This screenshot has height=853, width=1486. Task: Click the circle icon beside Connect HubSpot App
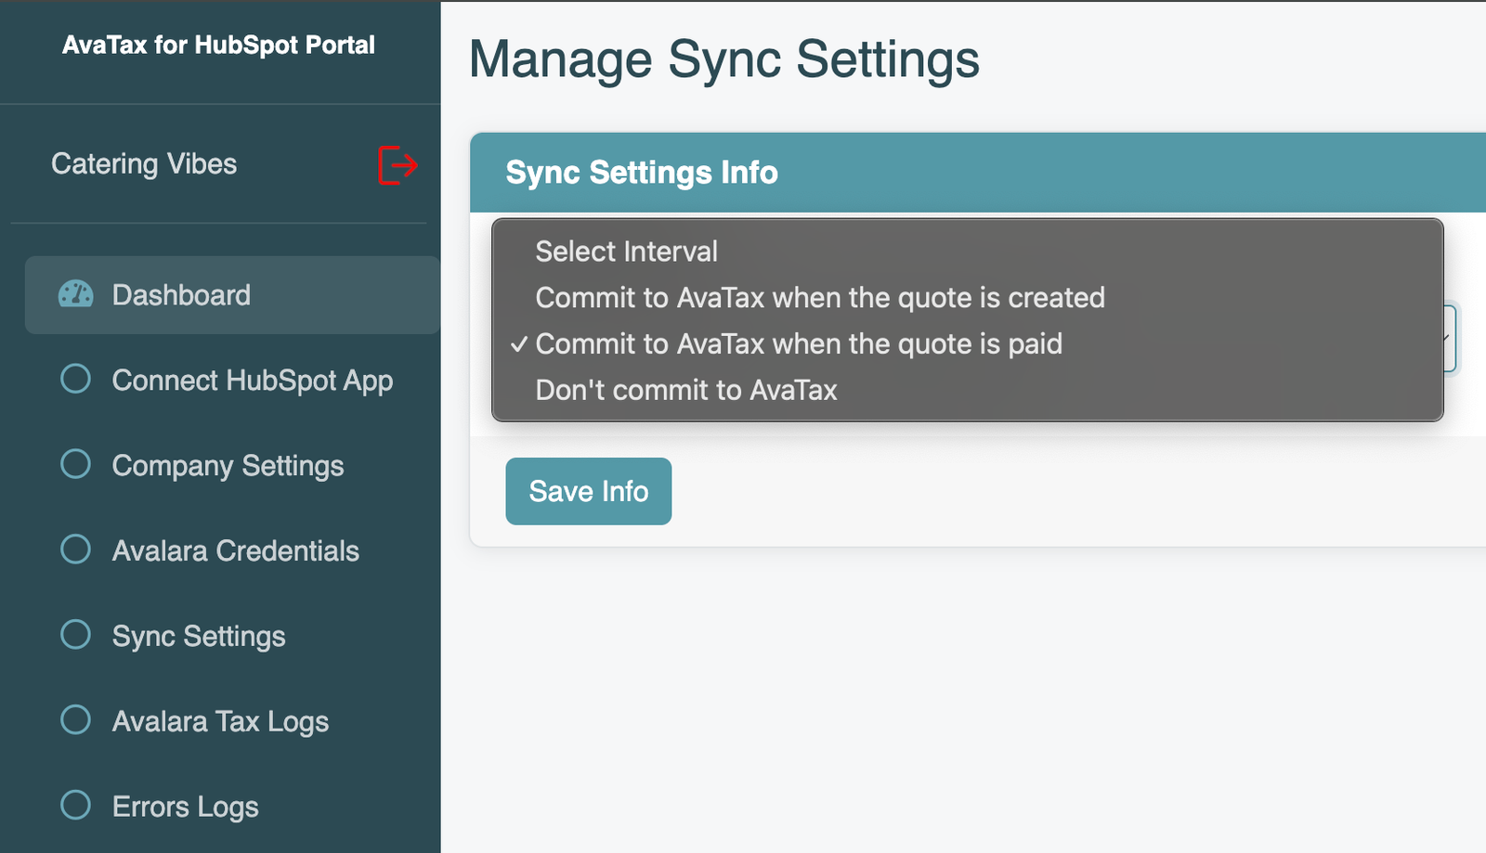click(75, 379)
